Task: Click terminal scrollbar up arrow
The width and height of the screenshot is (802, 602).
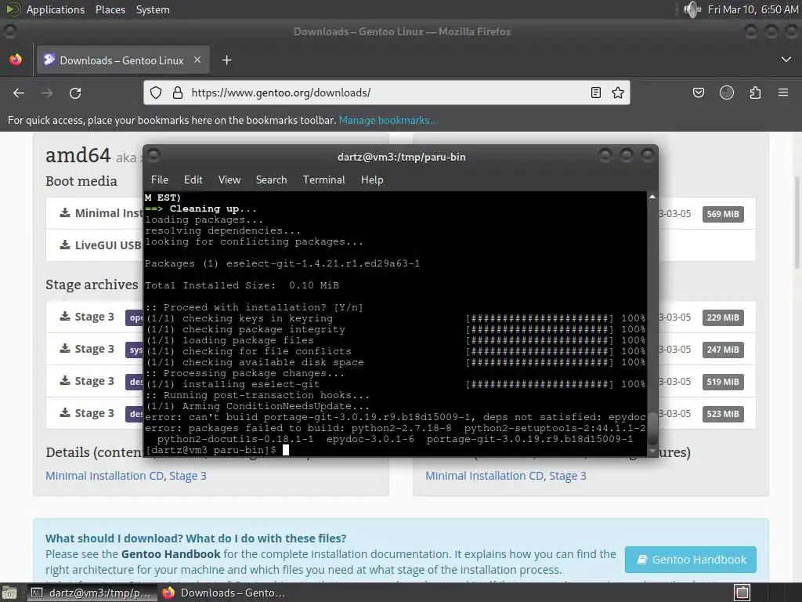Action: click(652, 197)
